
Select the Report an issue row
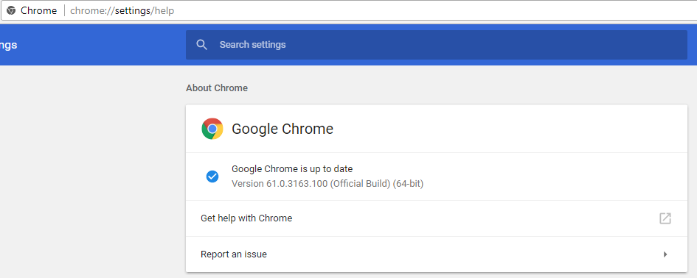click(437, 254)
